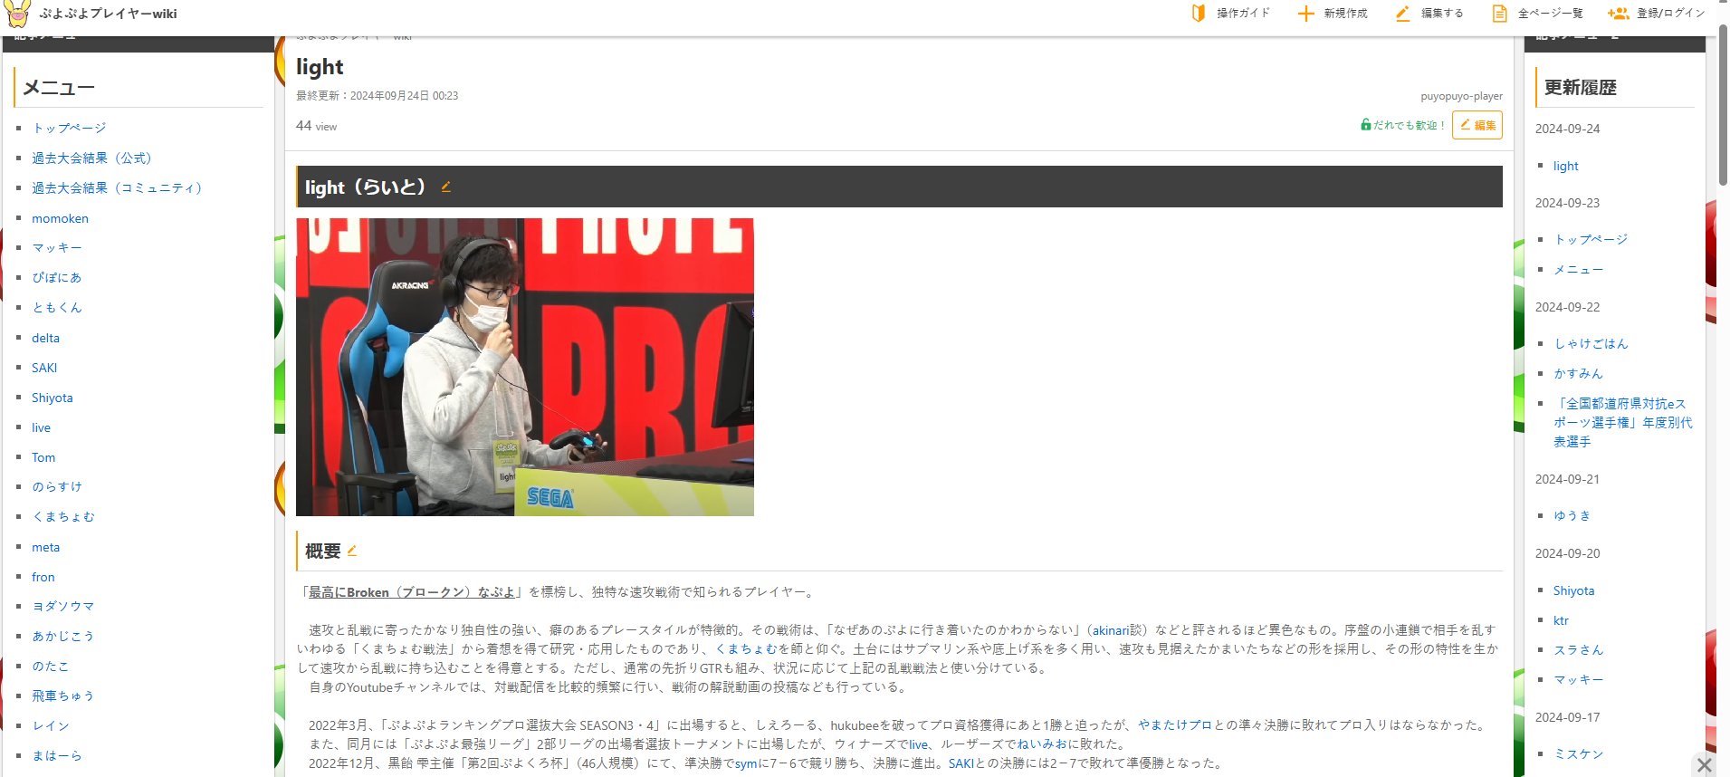The image size is (1730, 777).
Task: Open くまちょむ link in overview text
Action: 746,649
